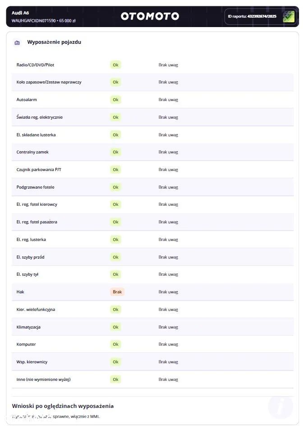Click the Inne (nie wymienione wyżej) row label
The height and width of the screenshot is (426, 304).
[43, 380]
